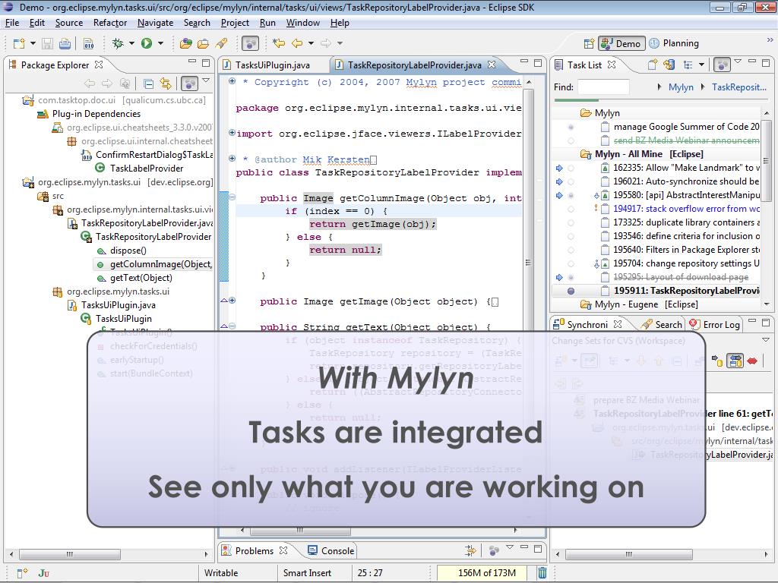Open the Refactor menu
This screenshot has height=583, width=778.
pyautogui.click(x=110, y=23)
